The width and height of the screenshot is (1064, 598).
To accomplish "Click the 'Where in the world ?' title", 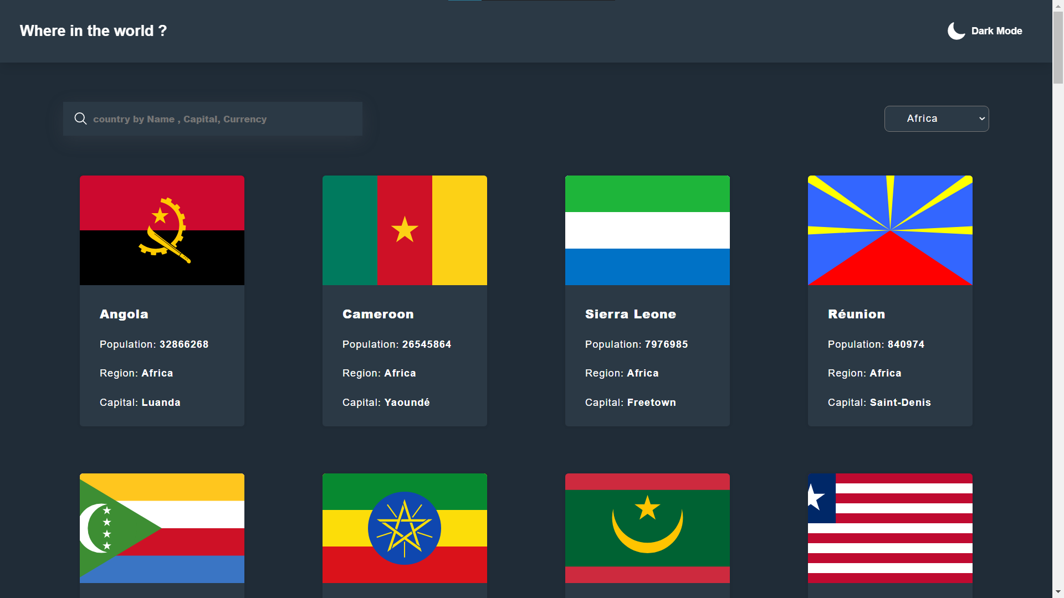I will coord(93,31).
